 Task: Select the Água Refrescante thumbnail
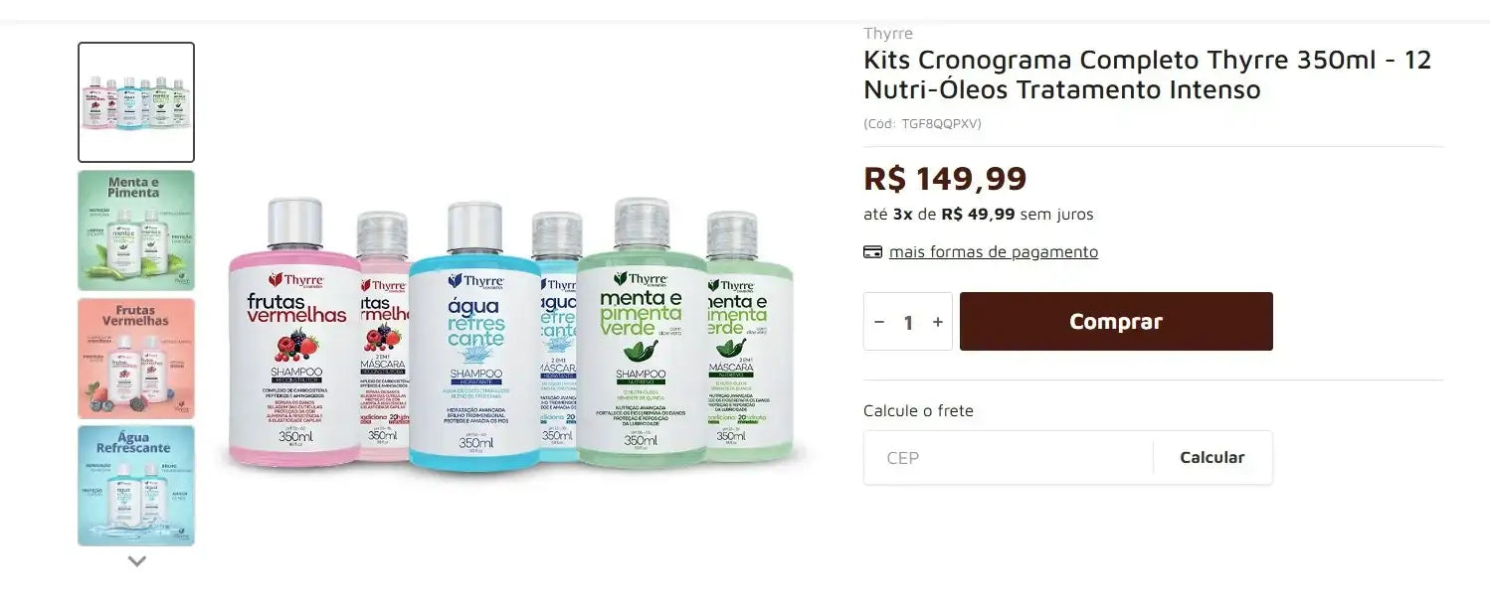(136, 486)
